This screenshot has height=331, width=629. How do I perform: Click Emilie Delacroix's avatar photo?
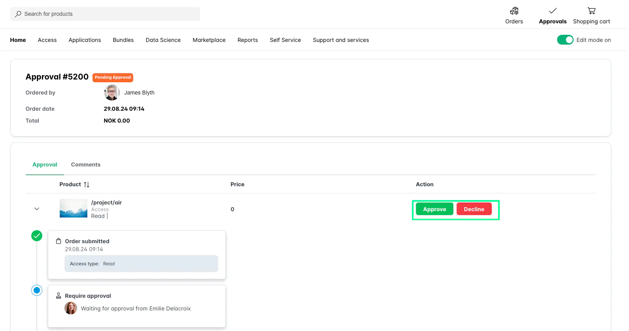pyautogui.click(x=71, y=308)
